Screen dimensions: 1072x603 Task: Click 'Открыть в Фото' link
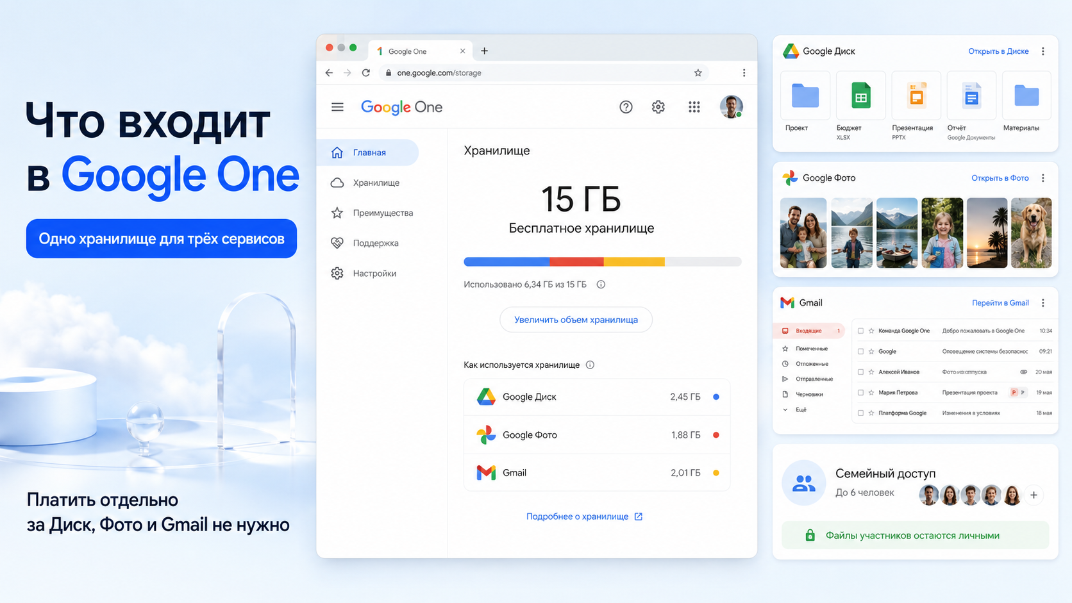point(1000,178)
